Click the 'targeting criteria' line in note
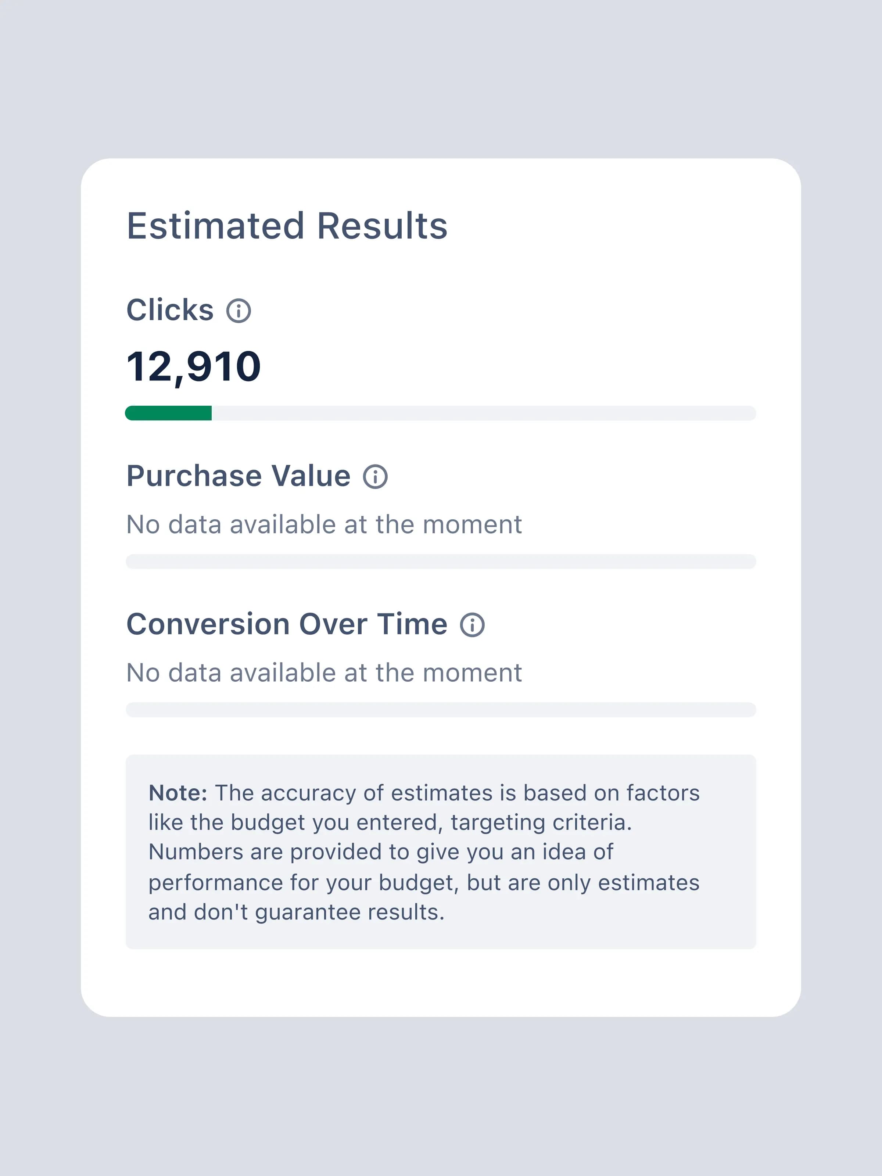 [x=390, y=823]
